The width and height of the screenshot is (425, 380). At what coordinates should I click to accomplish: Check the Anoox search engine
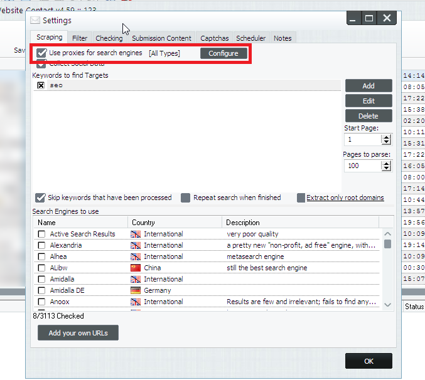click(41, 302)
